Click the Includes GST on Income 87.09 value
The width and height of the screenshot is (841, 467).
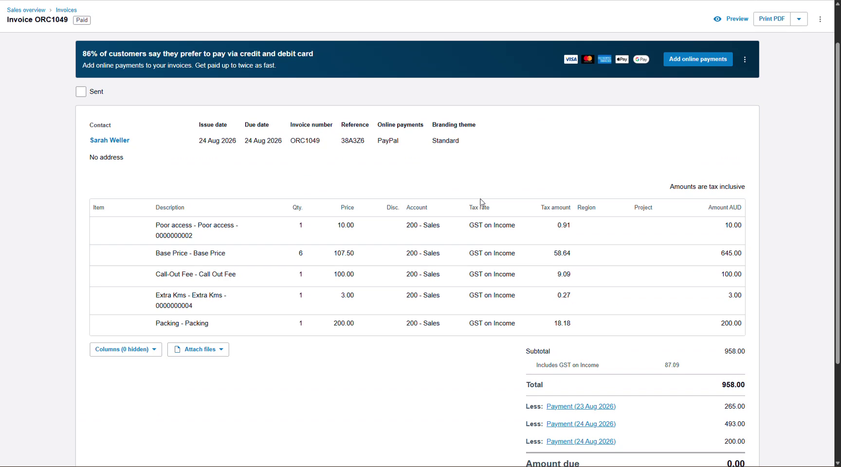tap(672, 365)
